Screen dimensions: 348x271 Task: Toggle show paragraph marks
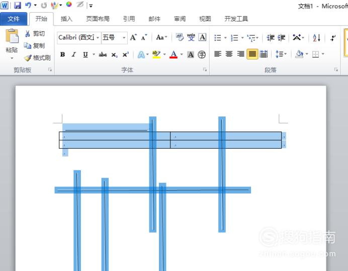click(x=333, y=38)
